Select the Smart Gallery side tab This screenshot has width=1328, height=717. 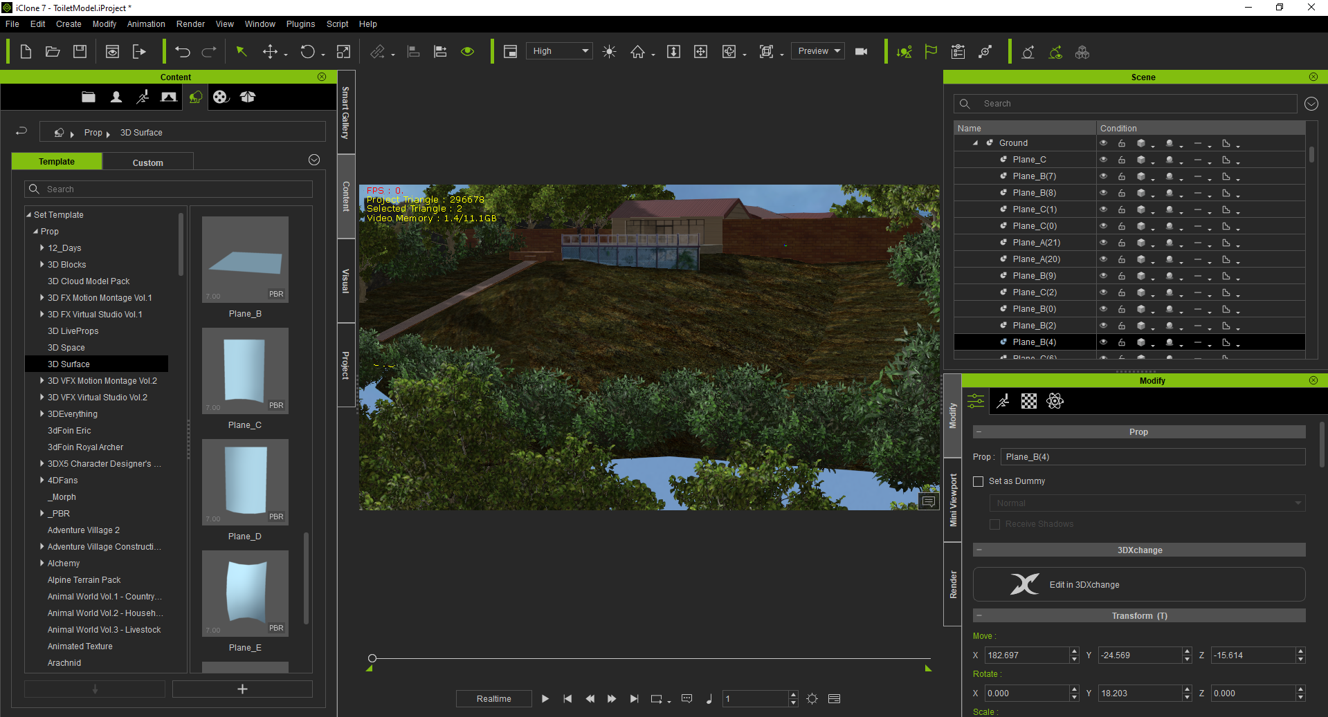coord(346,113)
